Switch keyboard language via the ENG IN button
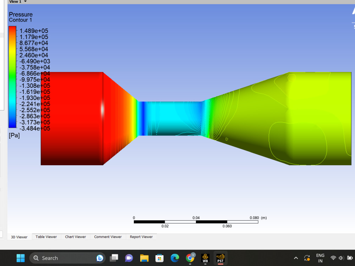The height and width of the screenshot is (266, 355). pos(320,258)
